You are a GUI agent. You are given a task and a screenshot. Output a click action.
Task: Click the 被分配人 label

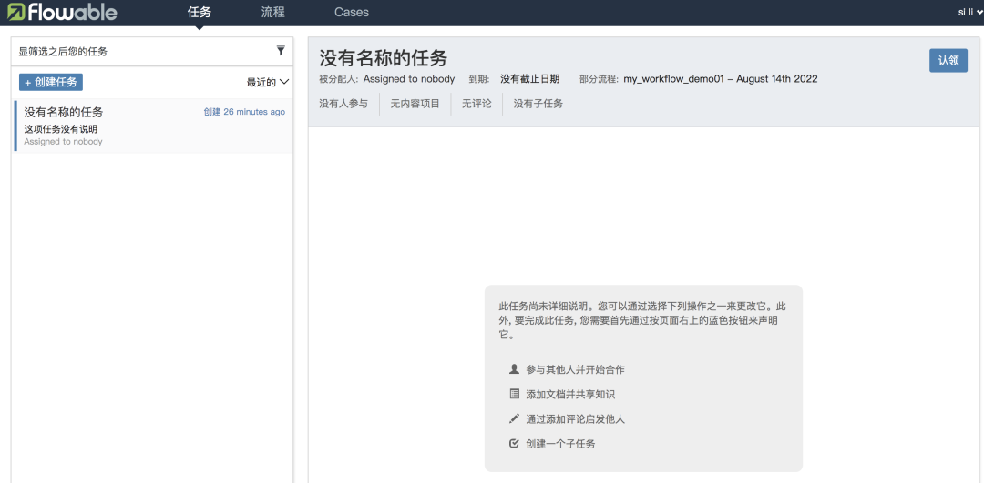[339, 79]
